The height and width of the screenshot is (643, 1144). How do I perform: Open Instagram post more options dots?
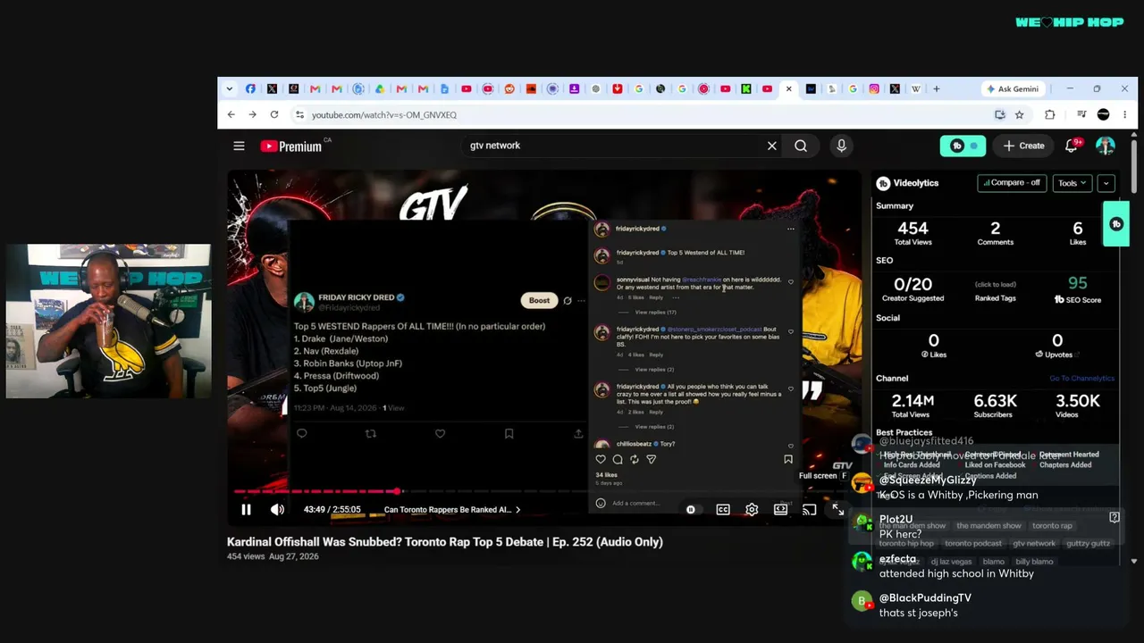790,230
